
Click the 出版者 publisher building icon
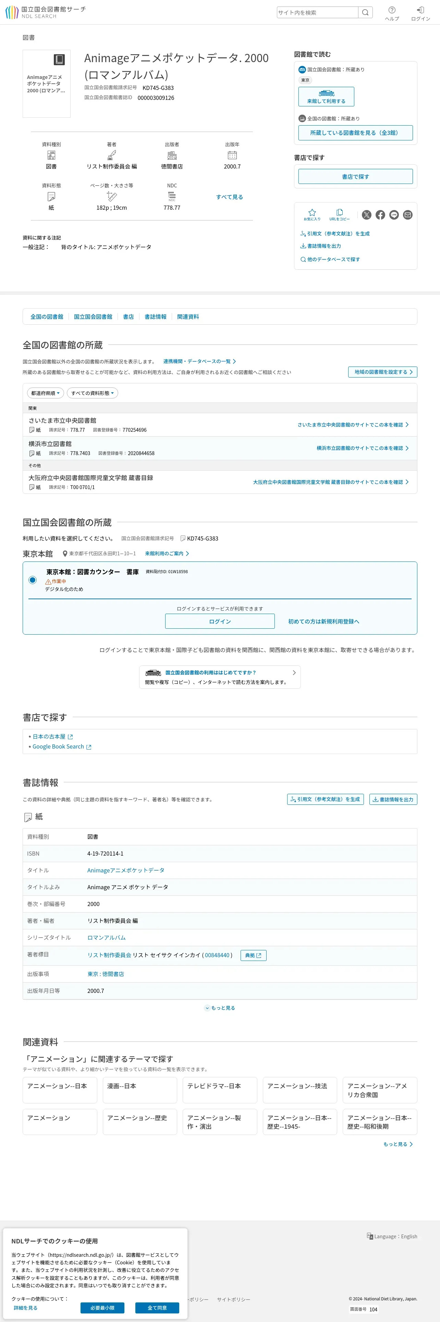point(172,155)
